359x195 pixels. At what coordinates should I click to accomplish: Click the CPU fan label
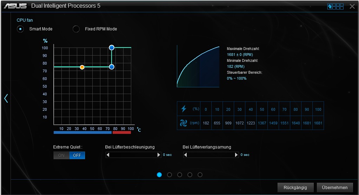click(25, 20)
